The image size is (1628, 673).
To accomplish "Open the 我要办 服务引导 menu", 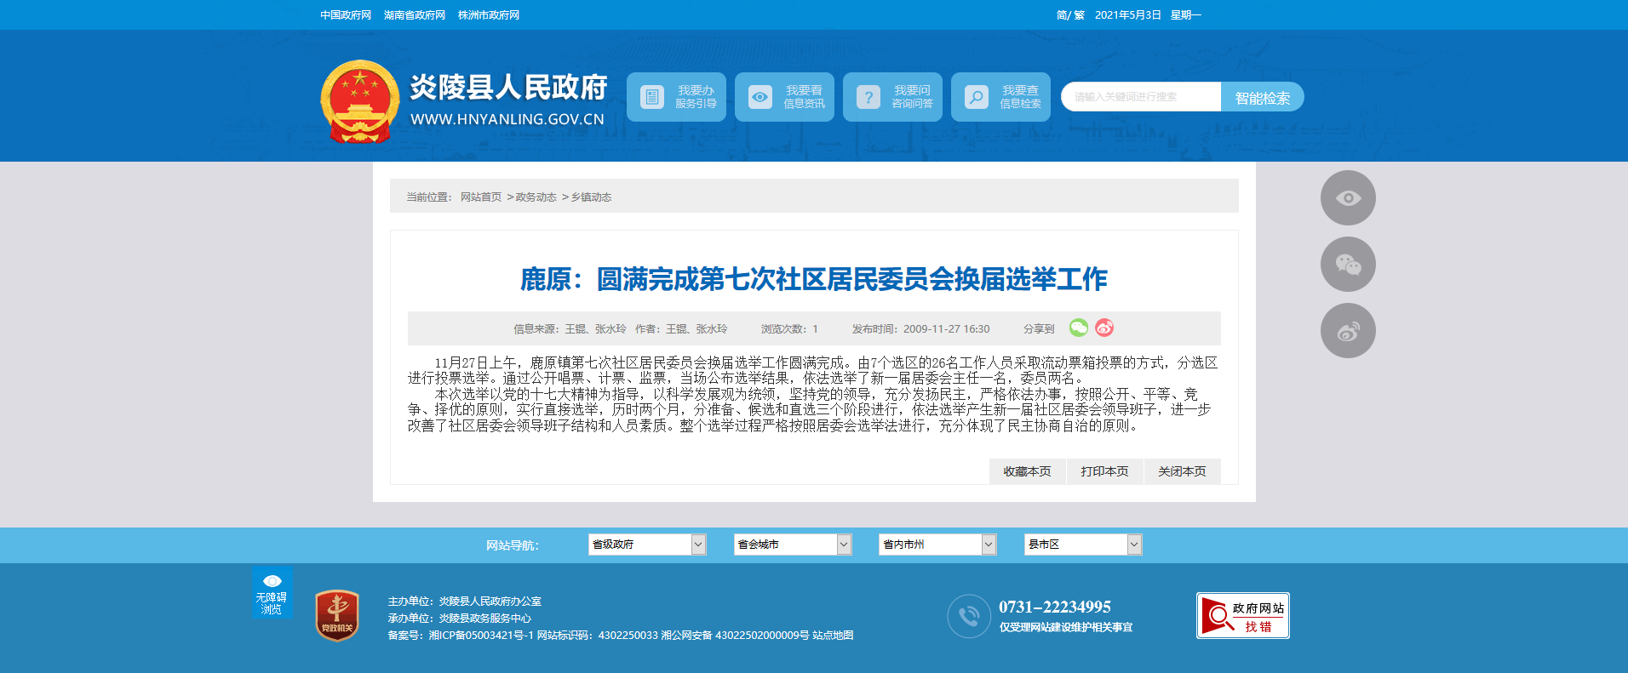I will (677, 97).
